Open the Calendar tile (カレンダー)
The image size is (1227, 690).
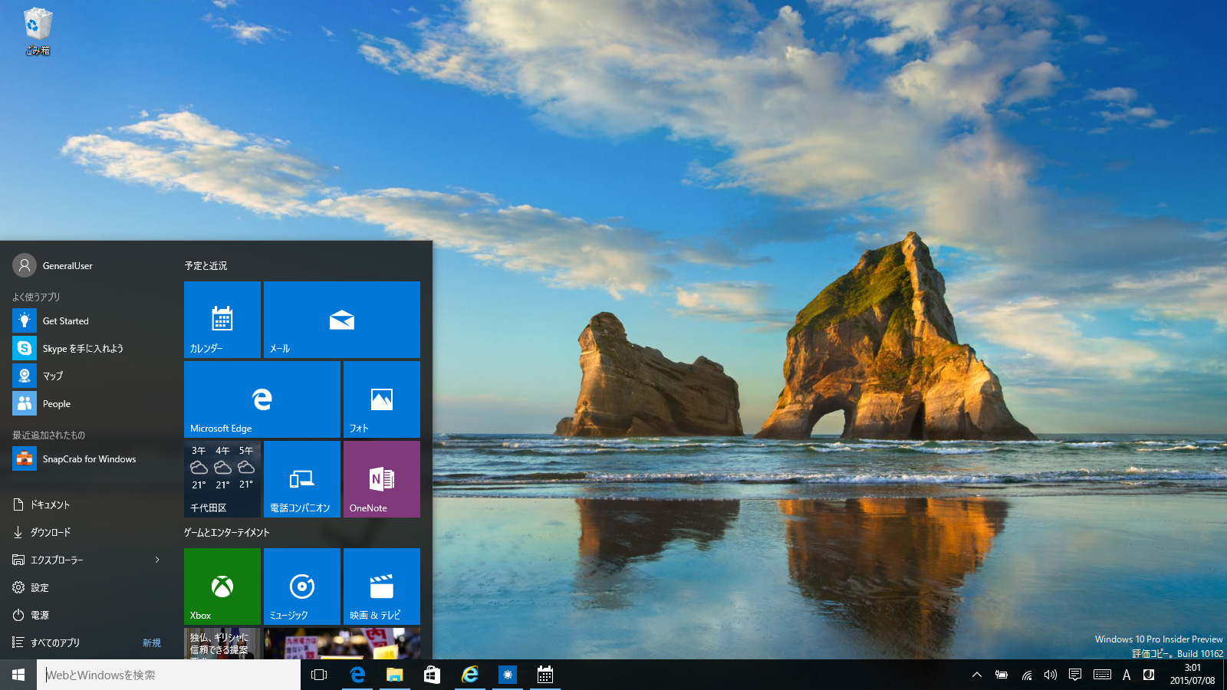pos(222,320)
